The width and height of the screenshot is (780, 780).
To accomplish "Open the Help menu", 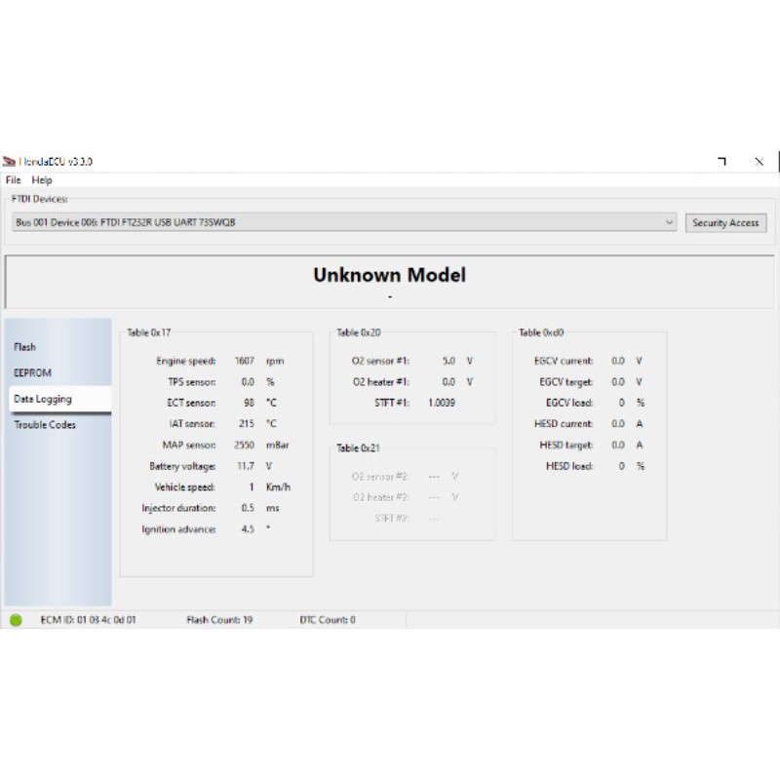I will 42,180.
